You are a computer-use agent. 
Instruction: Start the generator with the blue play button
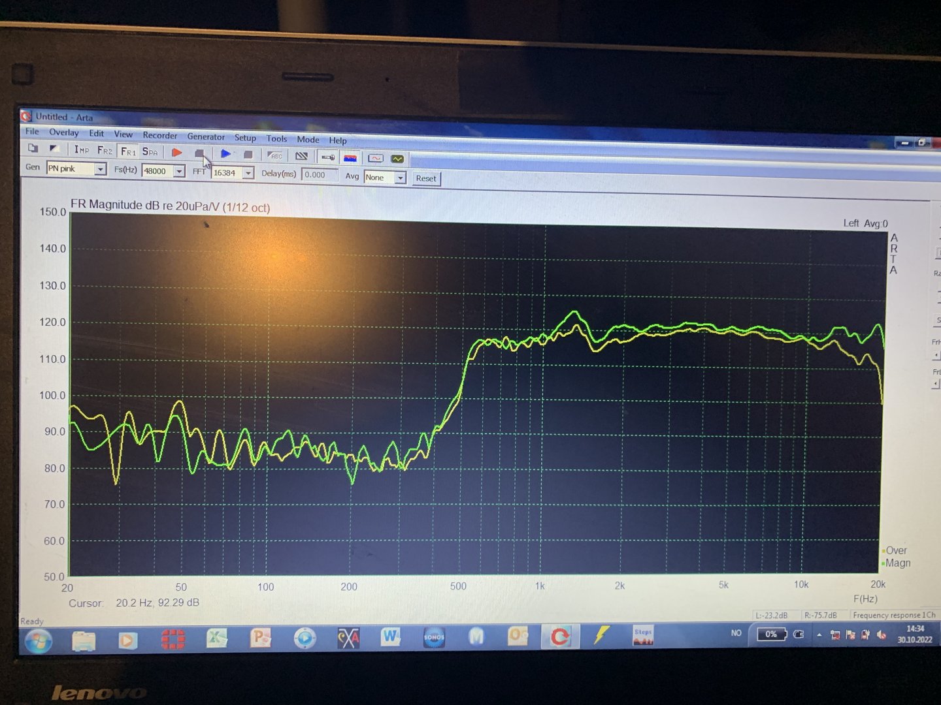click(225, 153)
